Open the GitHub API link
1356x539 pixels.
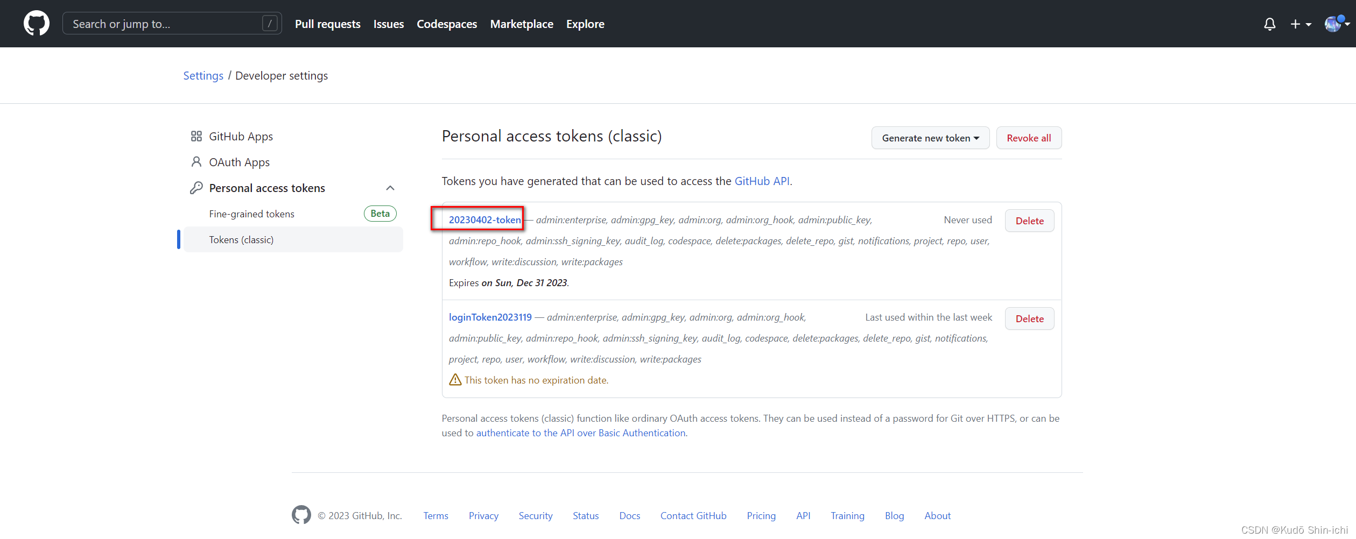pos(762,181)
